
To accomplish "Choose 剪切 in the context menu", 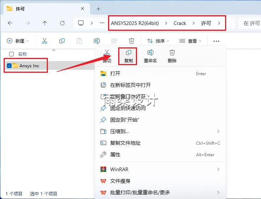I will click(x=107, y=56).
